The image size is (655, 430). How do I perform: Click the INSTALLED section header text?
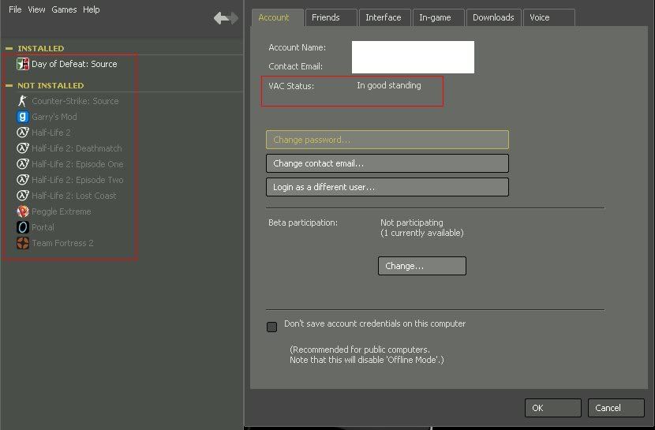(40, 48)
